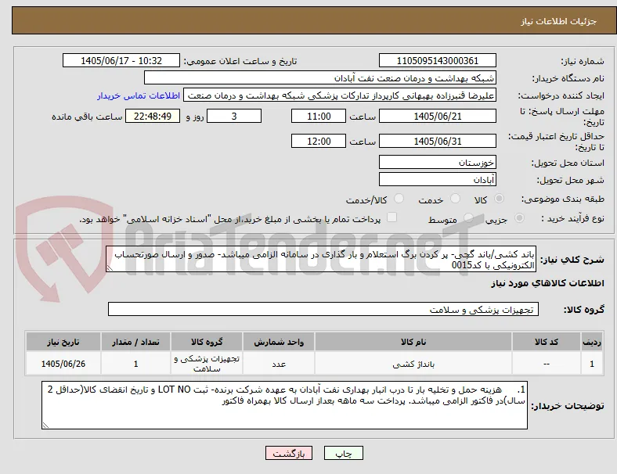Click the resize handle of توضیحات خریدار box
Screen dimensions: 617x474
[45, 426]
